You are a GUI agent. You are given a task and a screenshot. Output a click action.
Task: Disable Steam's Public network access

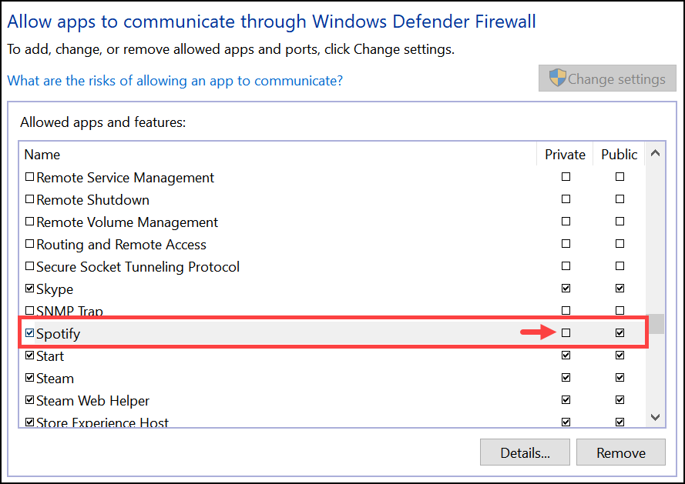(620, 377)
